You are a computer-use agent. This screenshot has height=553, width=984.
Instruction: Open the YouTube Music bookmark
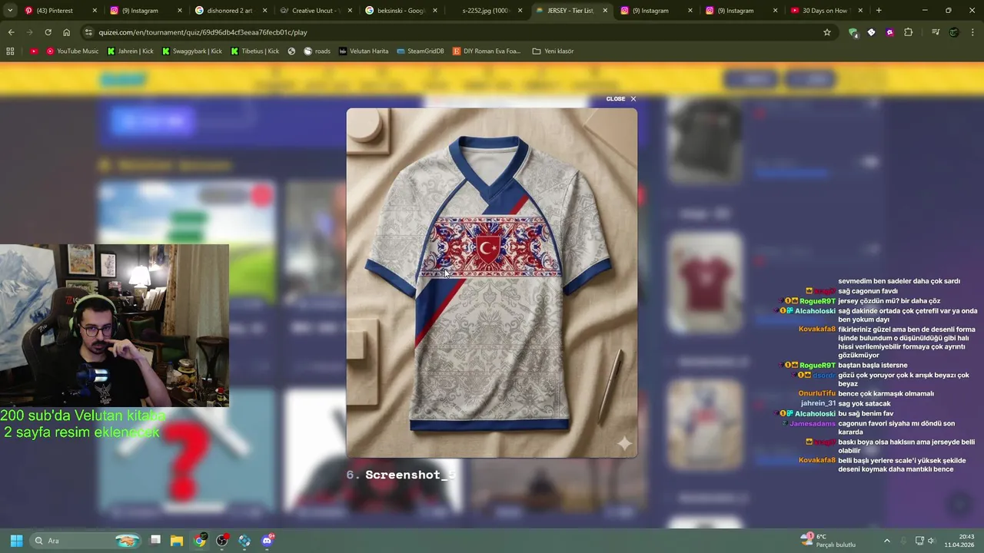click(72, 51)
